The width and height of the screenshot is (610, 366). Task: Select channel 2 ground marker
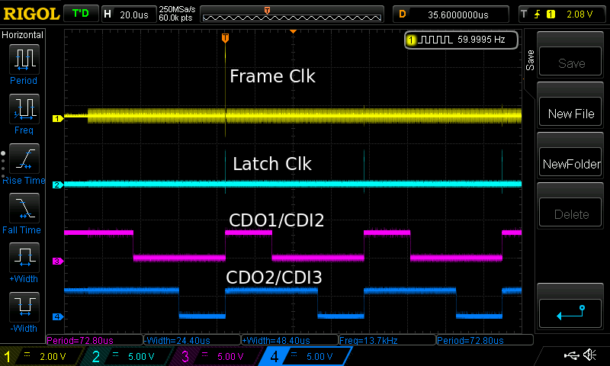click(58, 185)
